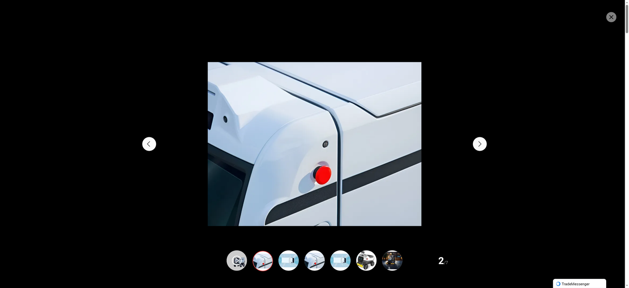Select the fifth thumbnail in the gallery strip
Image resolution: width=629 pixels, height=288 pixels.
[340, 260]
